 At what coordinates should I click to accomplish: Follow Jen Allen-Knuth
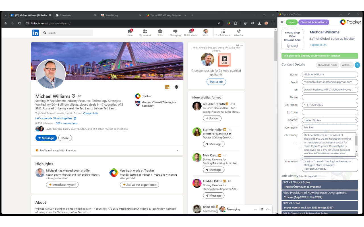(x=212, y=118)
